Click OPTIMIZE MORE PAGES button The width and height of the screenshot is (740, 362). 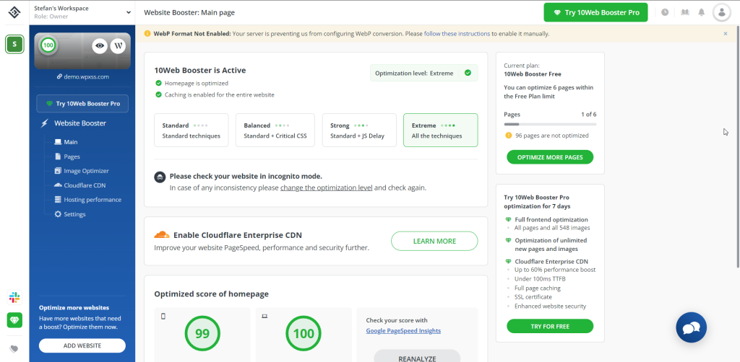[550, 157]
